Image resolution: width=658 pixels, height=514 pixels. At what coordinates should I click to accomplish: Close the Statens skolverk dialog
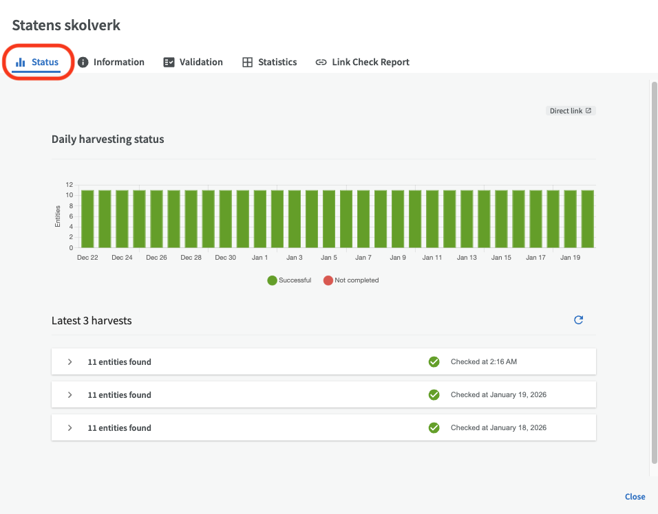tap(635, 497)
